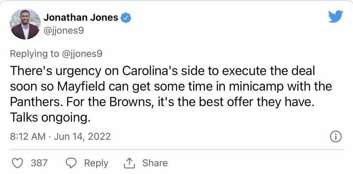Click the 387 likes count
Screen dimensions: 353x174
point(39,163)
